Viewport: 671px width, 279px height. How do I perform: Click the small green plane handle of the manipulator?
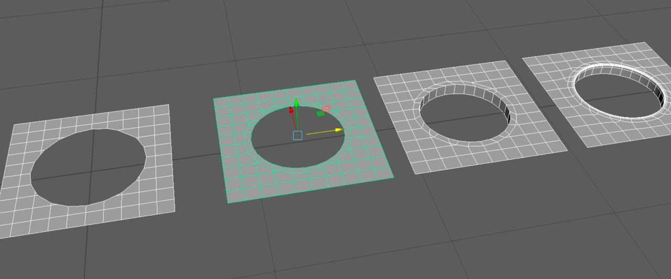click(x=320, y=114)
